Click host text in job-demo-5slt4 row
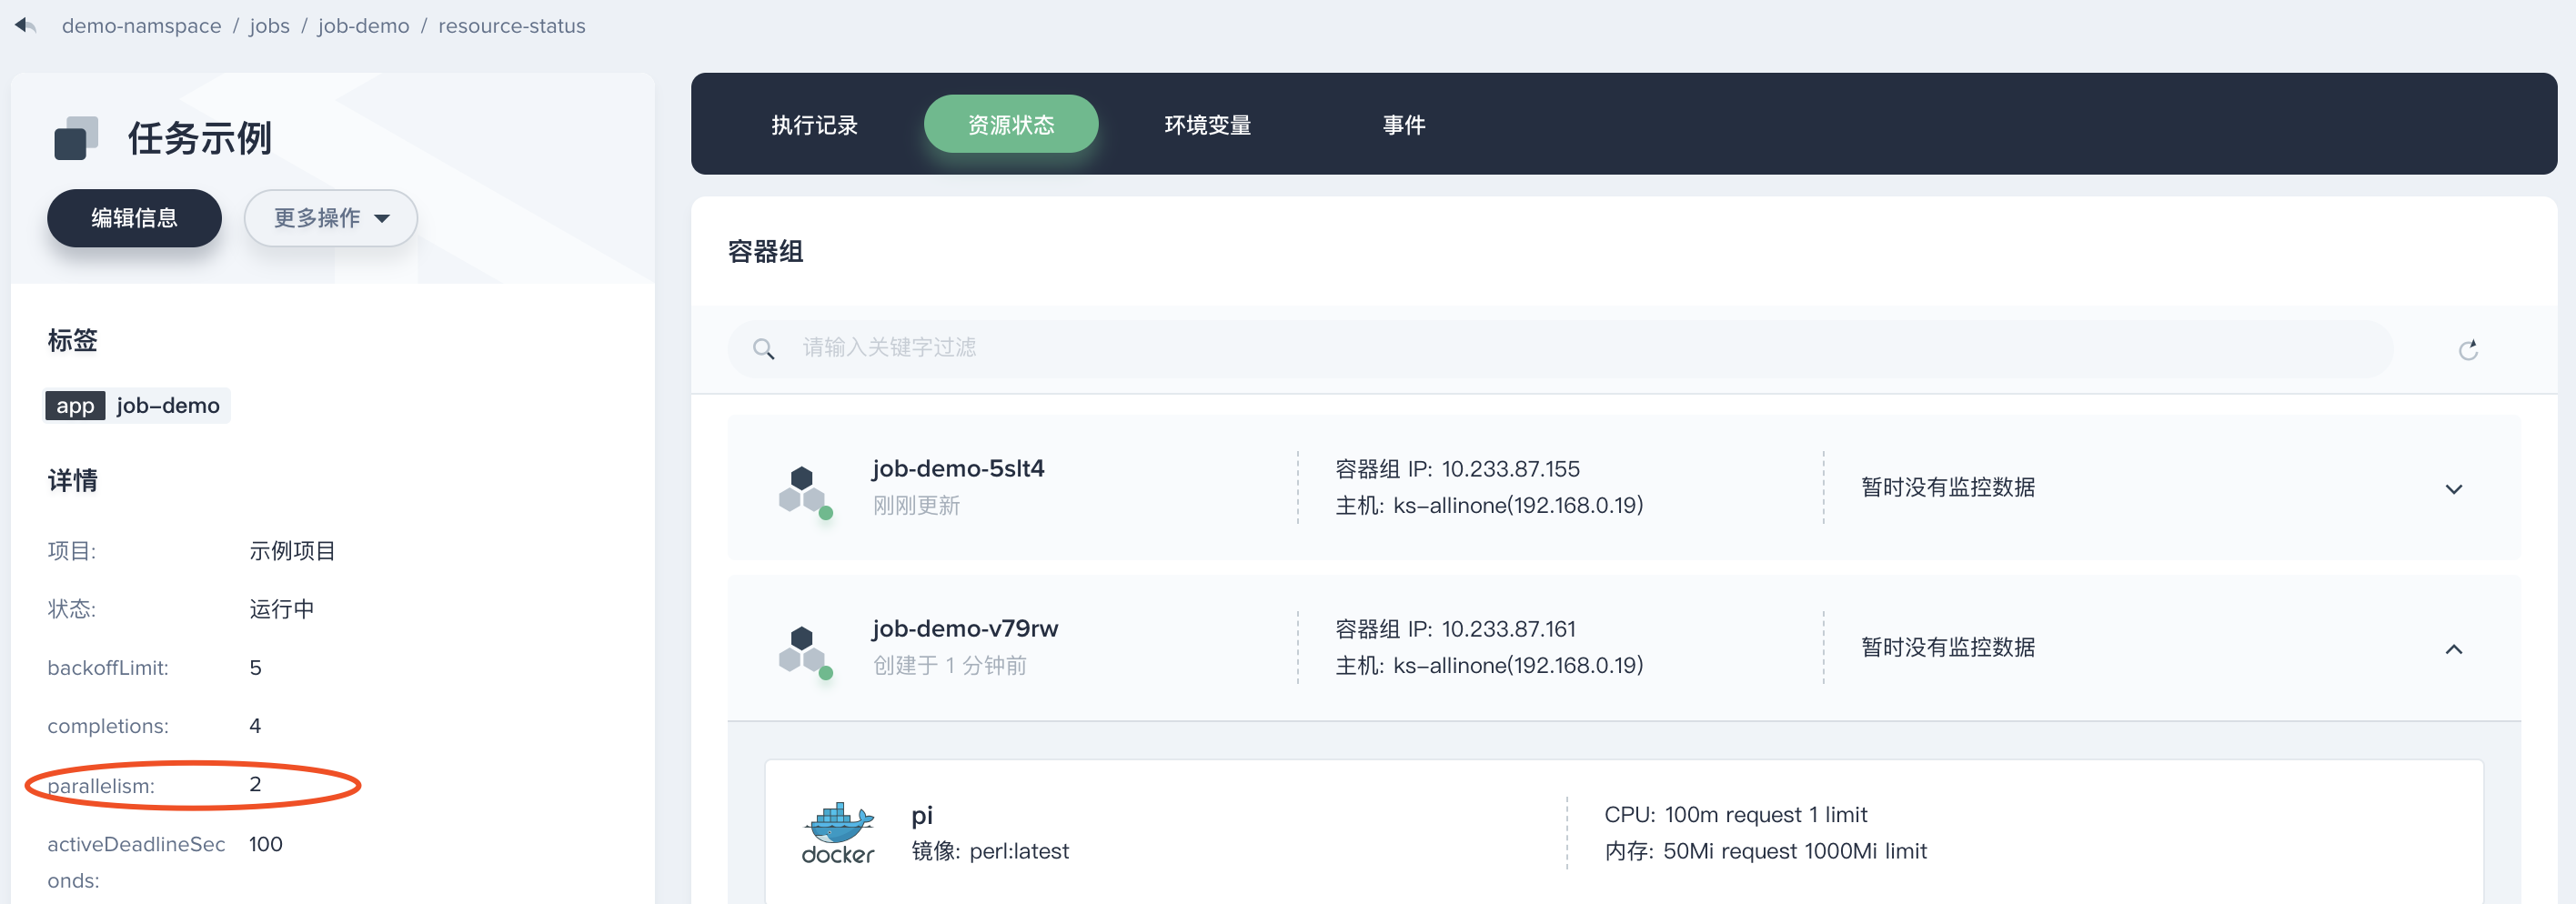Screen dimensions: 2576x904 click(x=1489, y=505)
